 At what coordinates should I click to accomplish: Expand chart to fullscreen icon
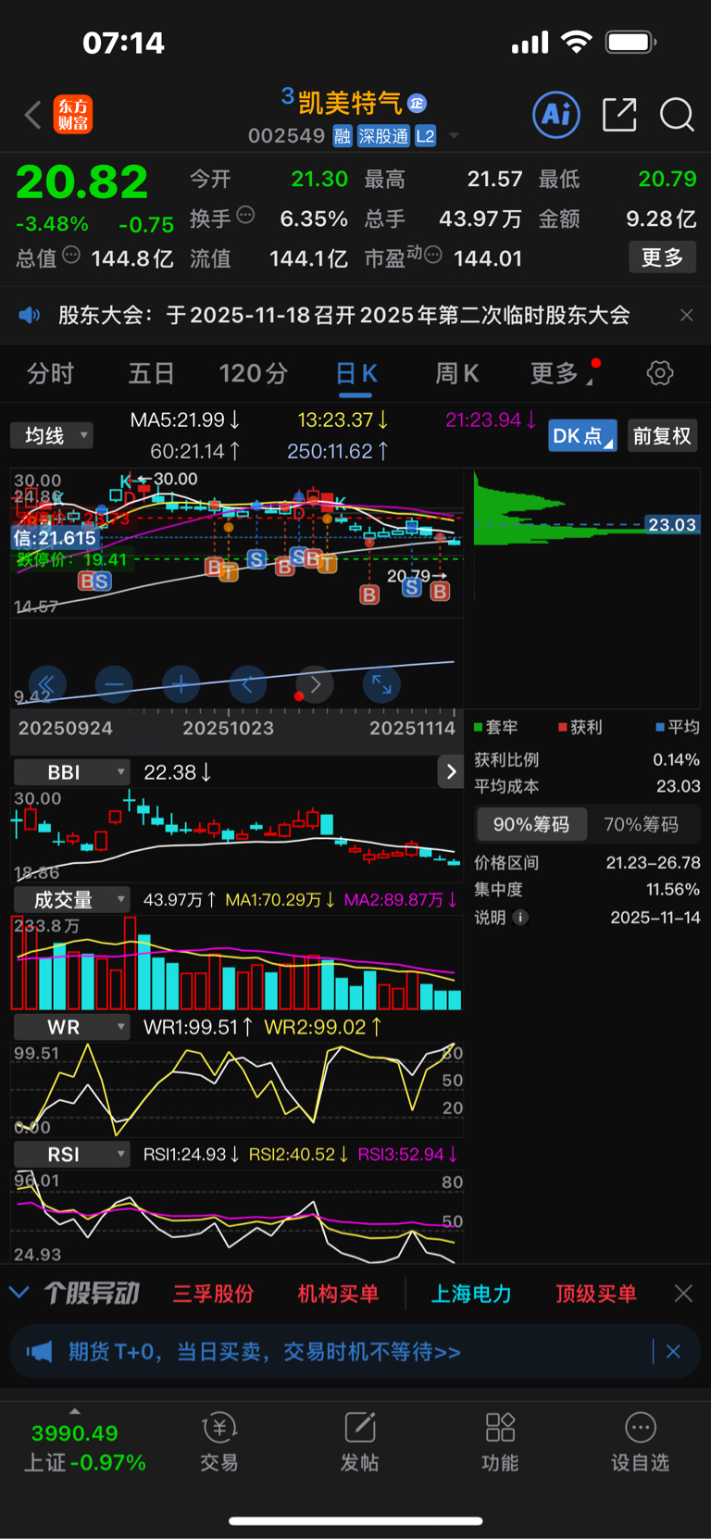[x=381, y=684]
